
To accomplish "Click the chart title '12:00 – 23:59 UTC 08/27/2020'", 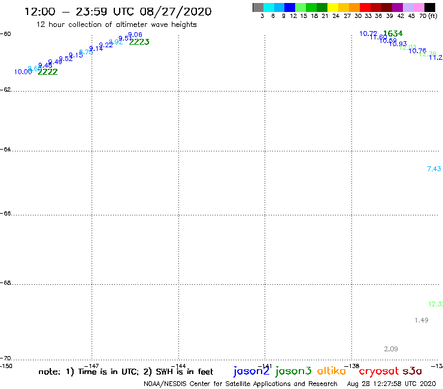I will point(118,11).
